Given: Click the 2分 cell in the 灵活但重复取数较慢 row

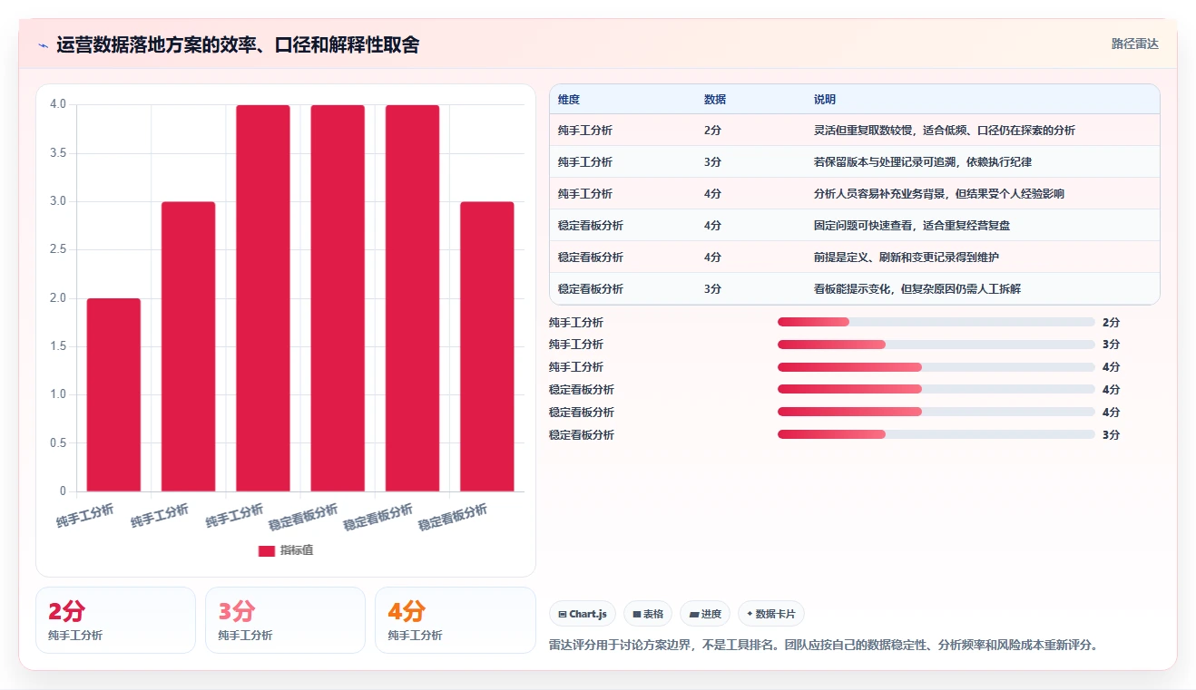Looking at the screenshot, I should click(x=712, y=131).
